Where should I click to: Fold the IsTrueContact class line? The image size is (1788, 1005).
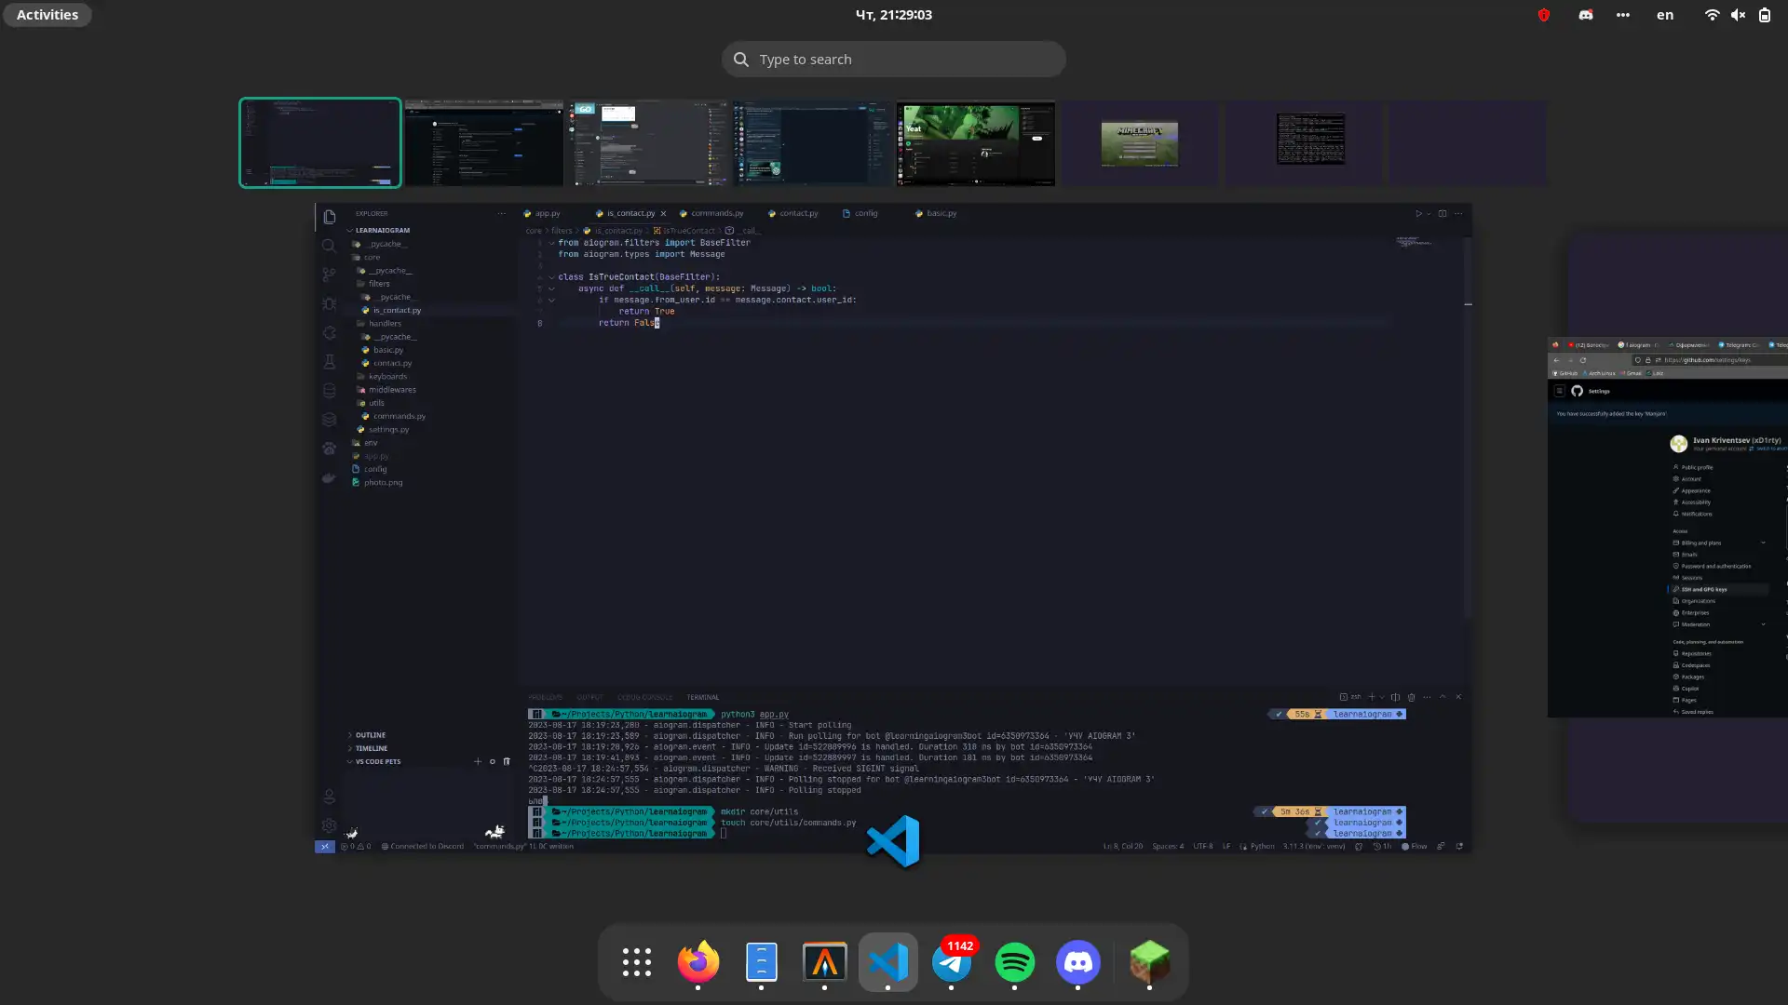551,277
